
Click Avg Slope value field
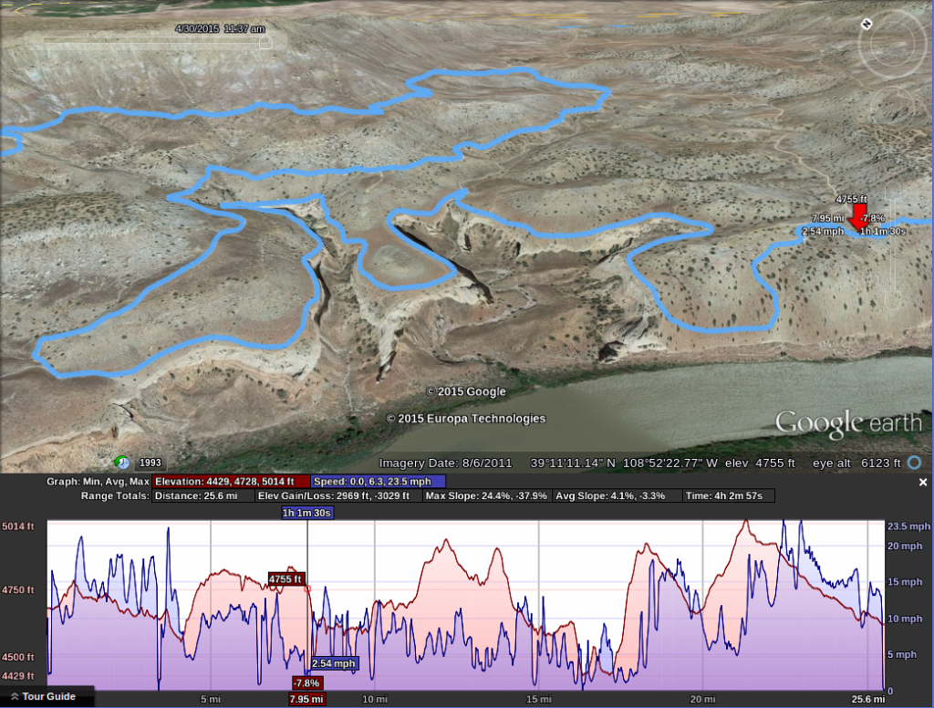pos(617,495)
